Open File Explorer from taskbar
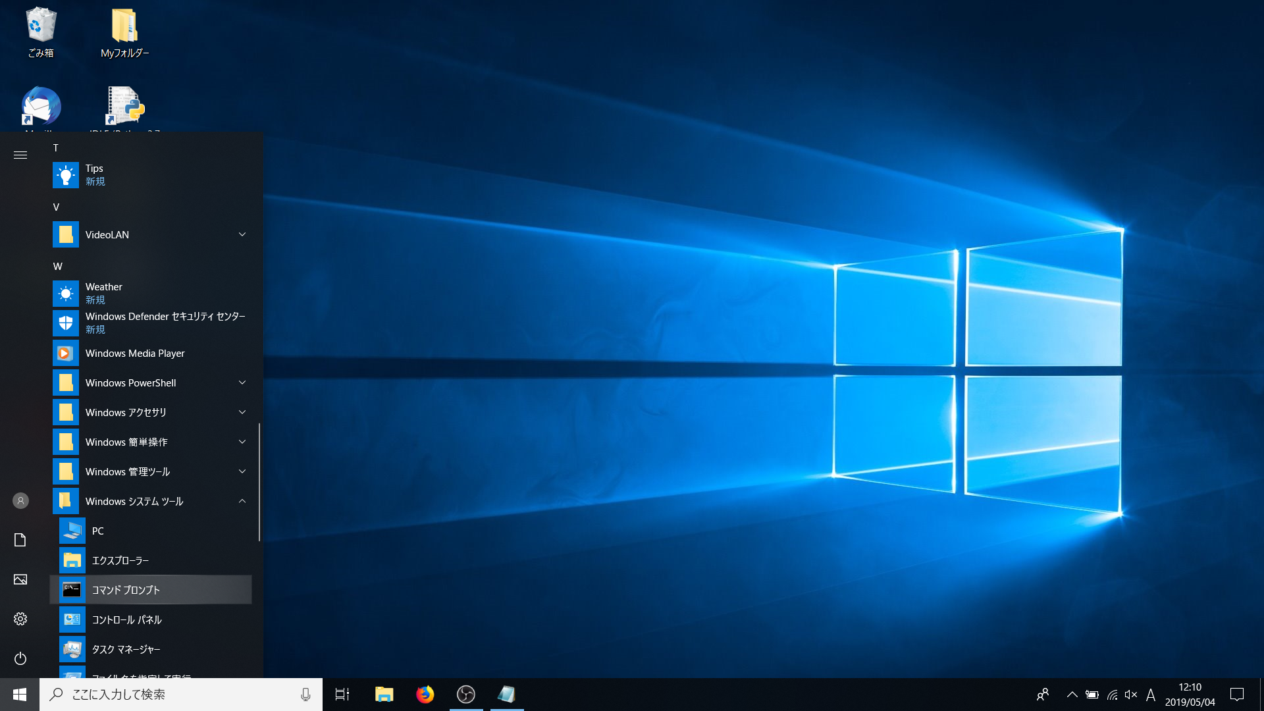Screen dimensions: 1264x711 [x=384, y=694]
